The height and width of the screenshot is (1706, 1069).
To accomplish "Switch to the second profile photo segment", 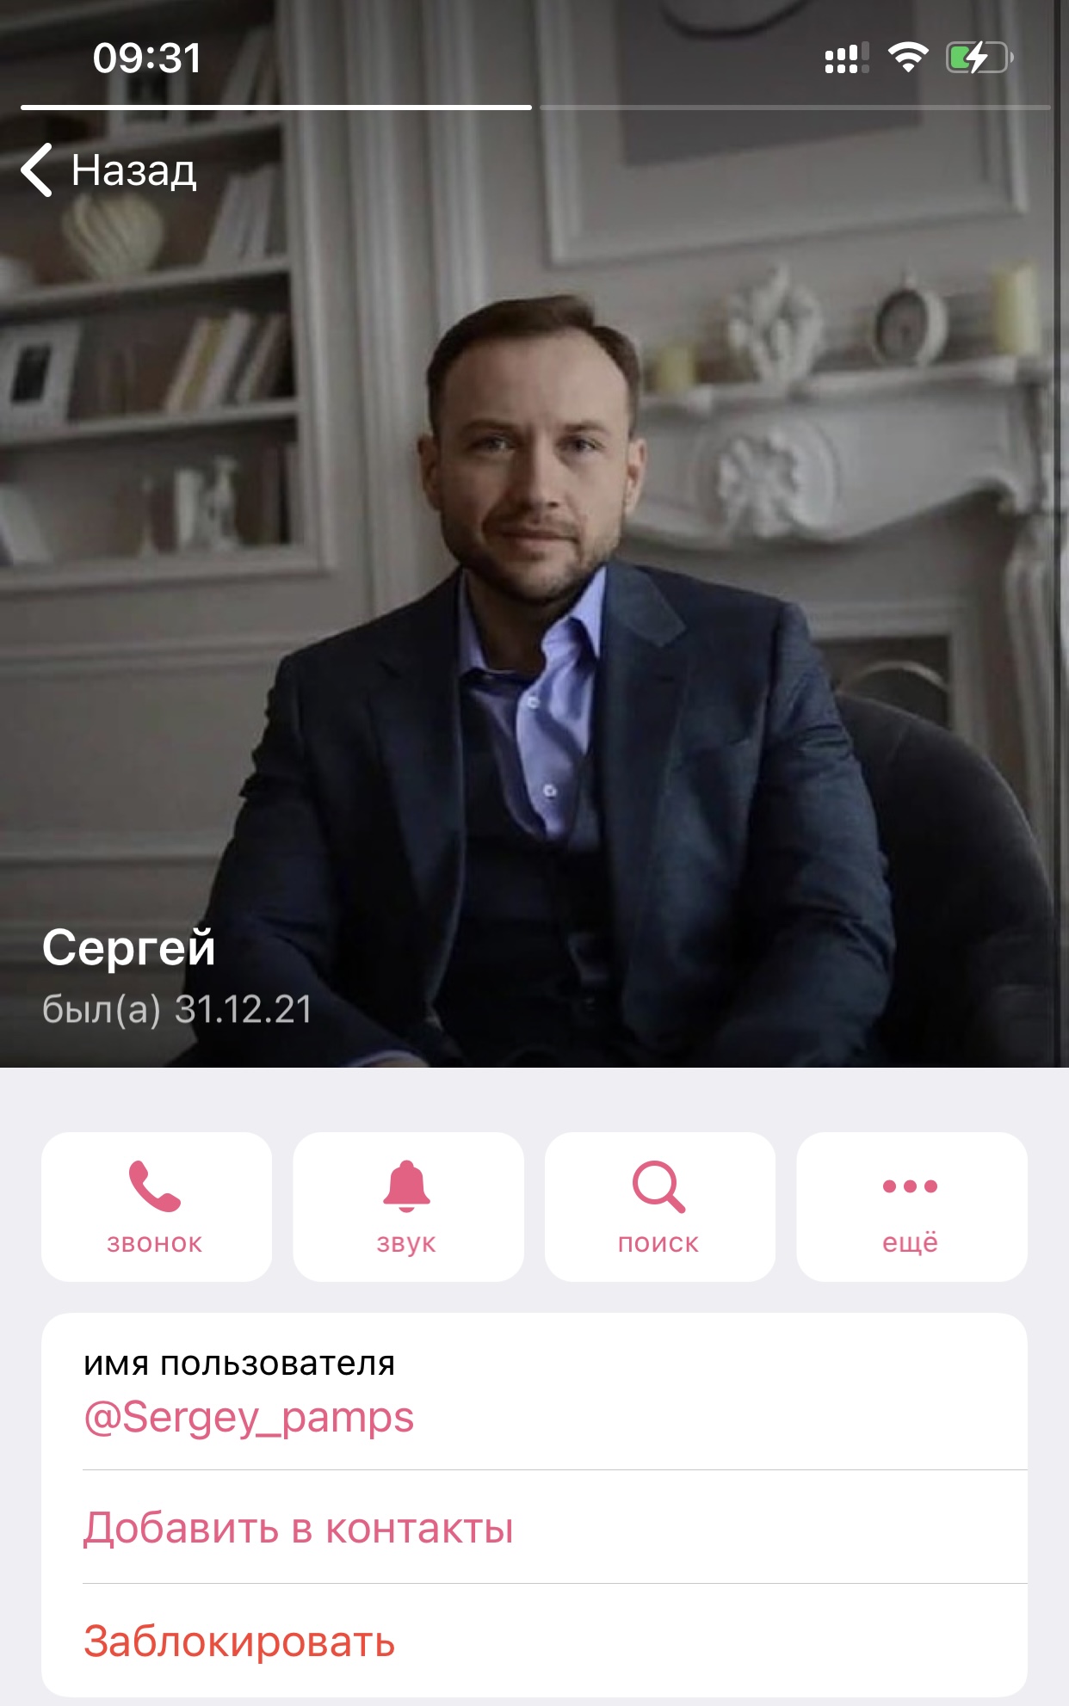I will (794, 108).
